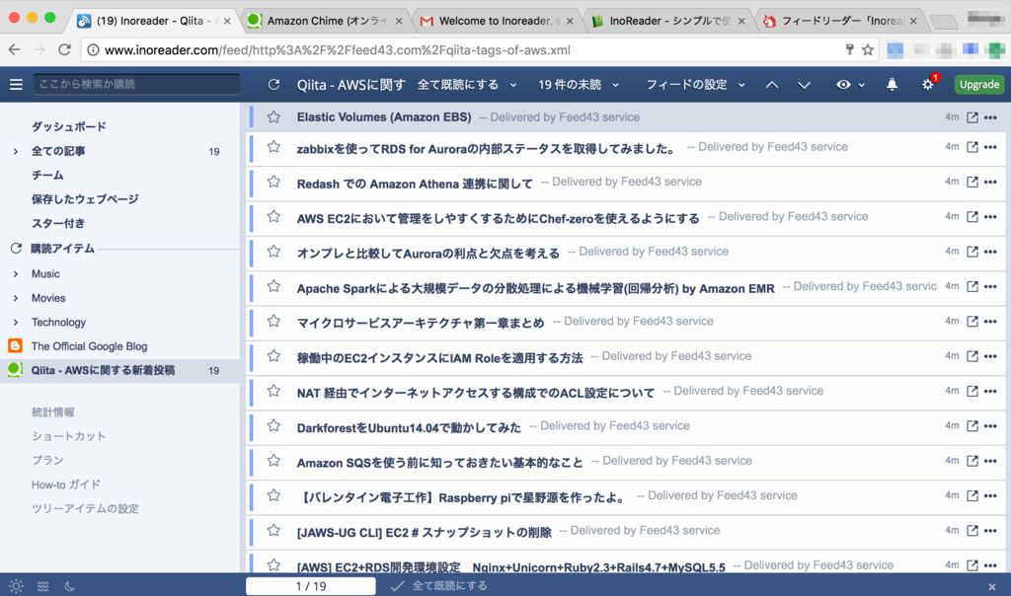This screenshot has width=1011, height=596.
Task: Star the NAT ACL設定 article
Action: click(x=274, y=391)
